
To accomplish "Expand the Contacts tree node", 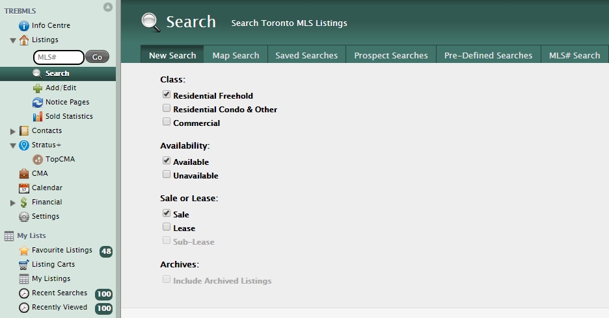I will click(14, 131).
